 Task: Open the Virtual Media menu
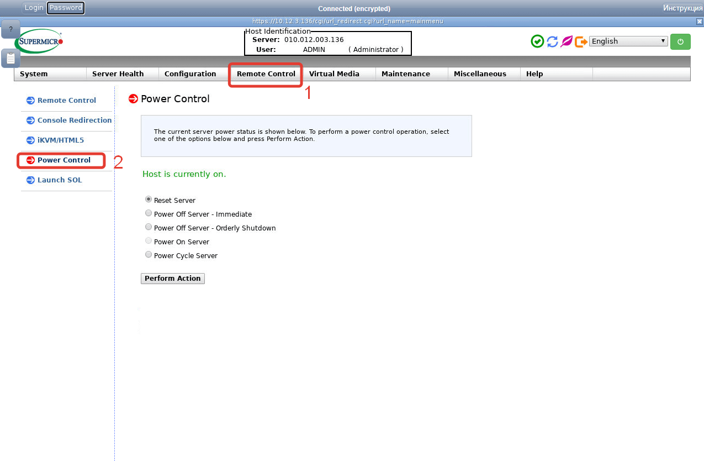tap(334, 74)
